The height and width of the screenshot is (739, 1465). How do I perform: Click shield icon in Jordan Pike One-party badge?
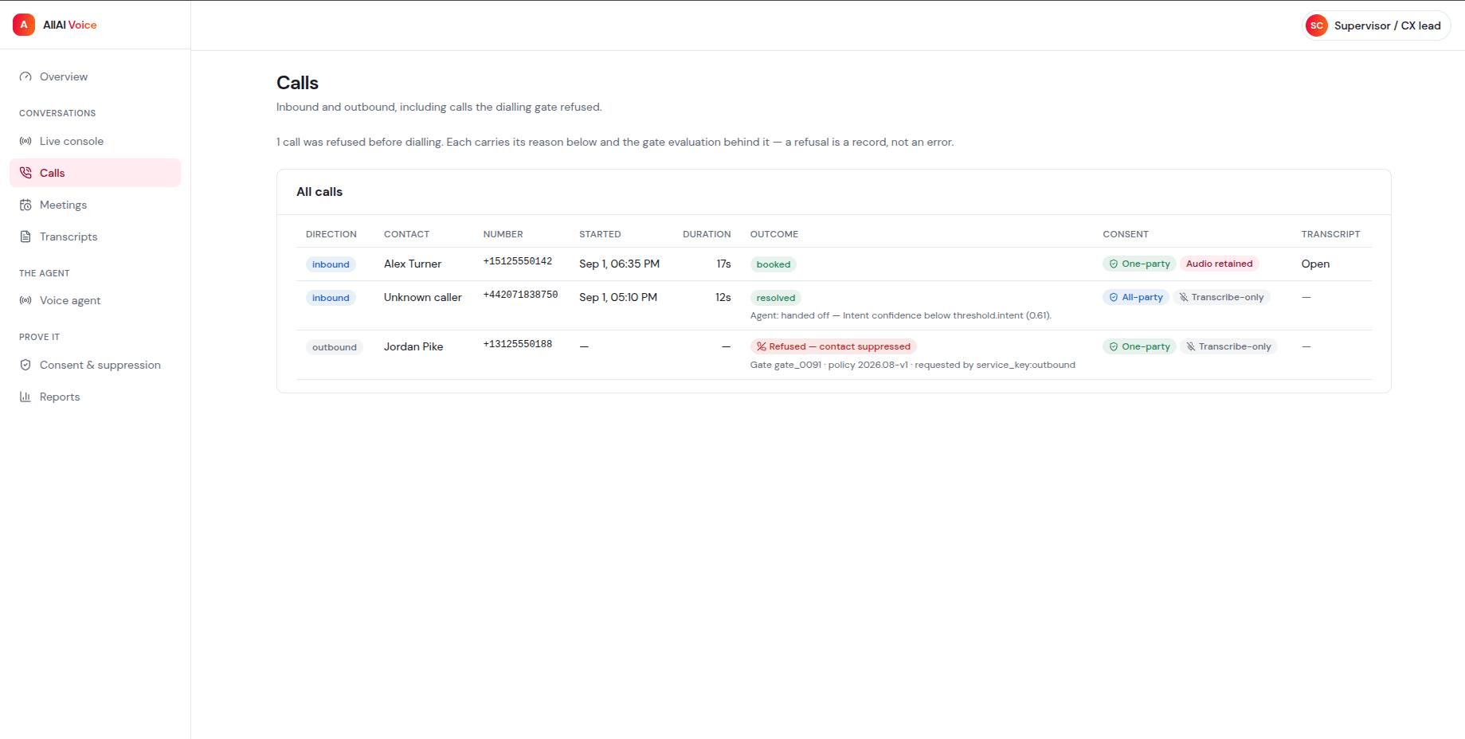tap(1114, 346)
